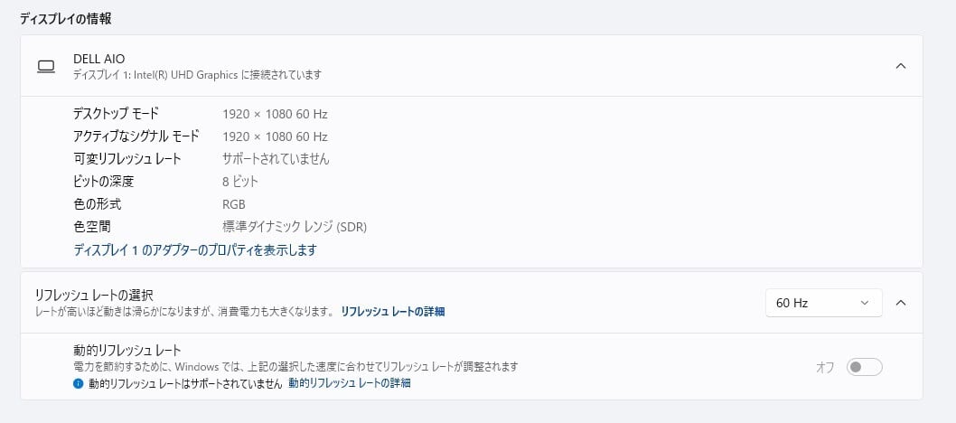Click the blue info icon near 動的リフレッシュ レート
Viewport: 956px width, 423px height.
coord(79,383)
